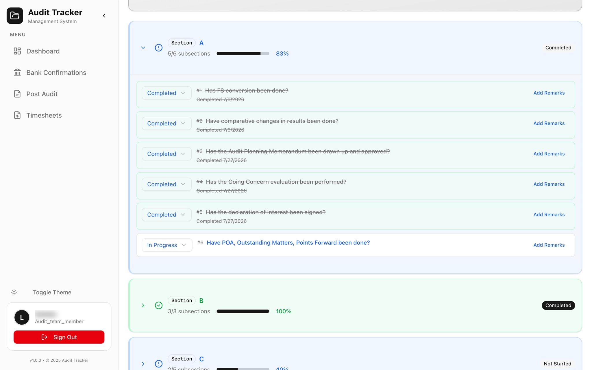The width and height of the screenshot is (592, 370).
Task: Toggle the theme using Toggle Theme
Action: click(x=52, y=292)
